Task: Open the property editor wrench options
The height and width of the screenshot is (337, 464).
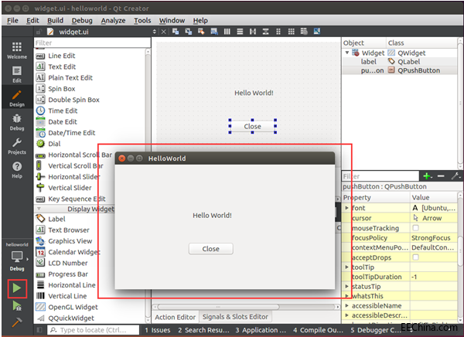Action: click(x=455, y=176)
